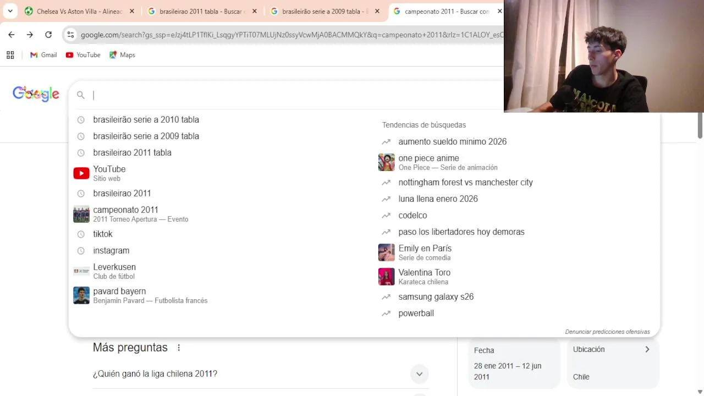The height and width of the screenshot is (396, 704).
Task: View site information icon in address bar
Action: [x=70, y=35]
